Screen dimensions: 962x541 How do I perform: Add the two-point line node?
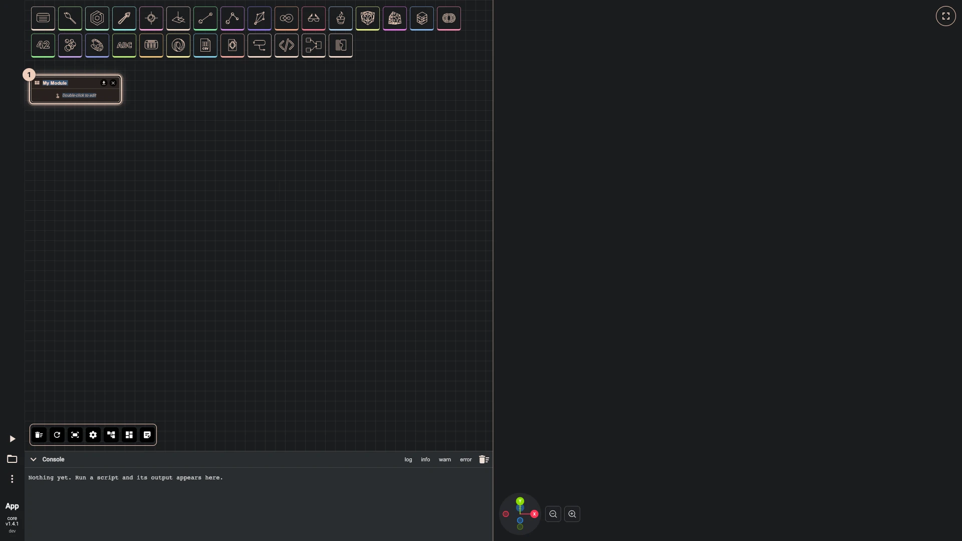tap(205, 19)
